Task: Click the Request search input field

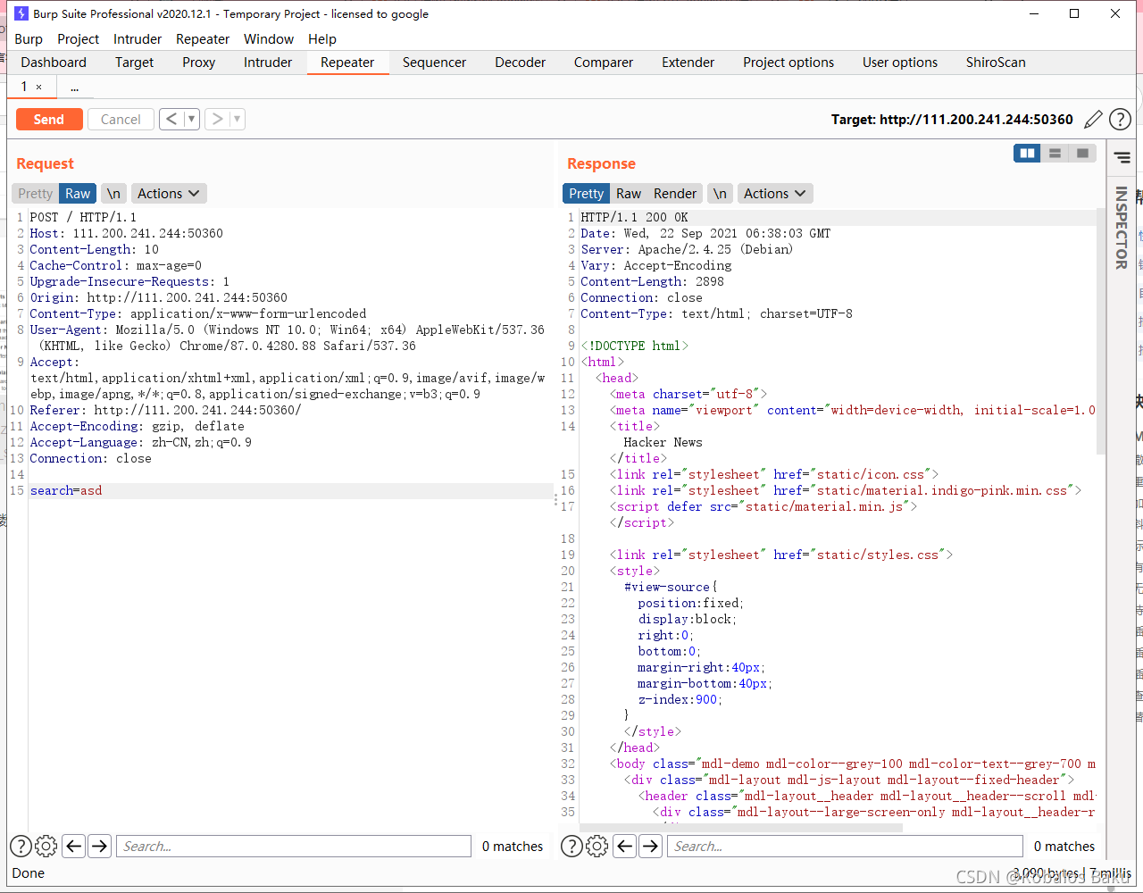Action: click(x=294, y=846)
